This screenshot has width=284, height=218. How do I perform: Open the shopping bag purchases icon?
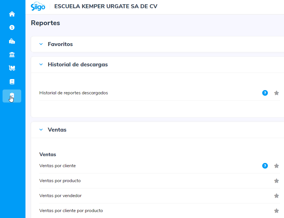coord(12,41)
